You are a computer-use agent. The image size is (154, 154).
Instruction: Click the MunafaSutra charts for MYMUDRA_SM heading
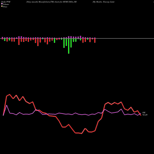point(51,2)
